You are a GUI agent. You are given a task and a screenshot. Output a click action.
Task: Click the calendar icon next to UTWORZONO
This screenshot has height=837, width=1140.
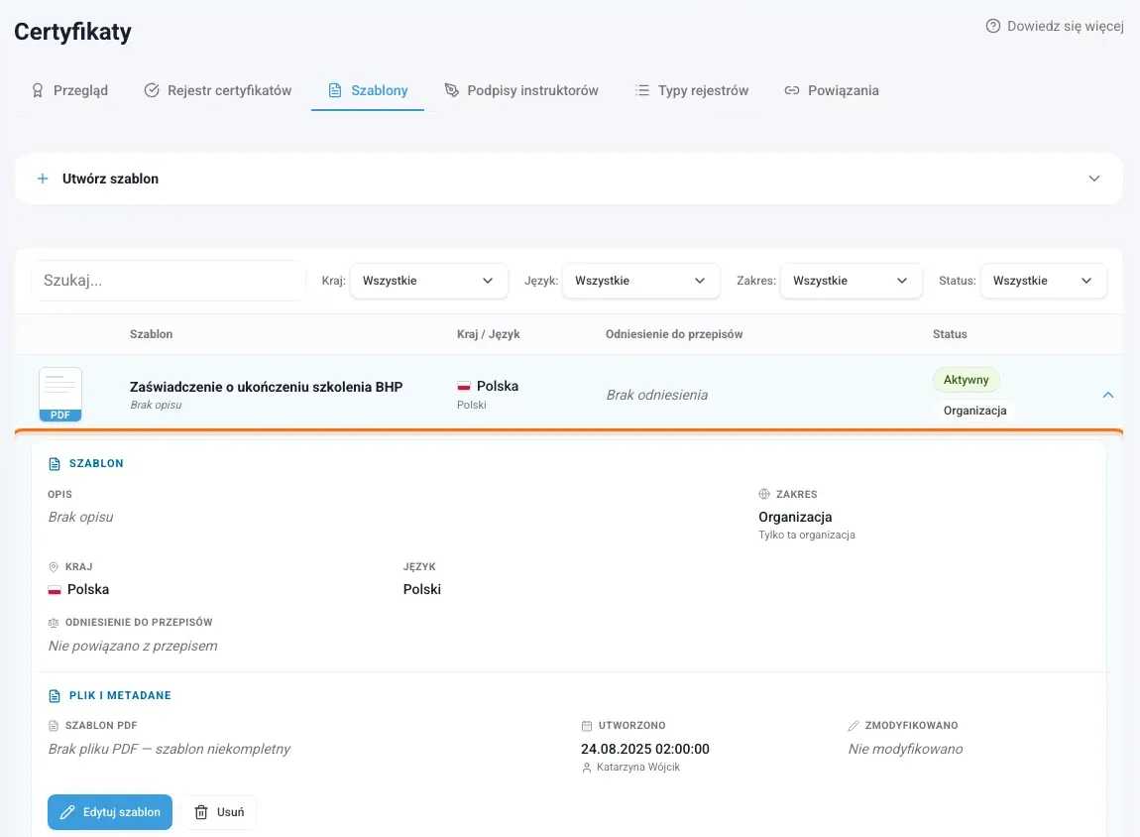pos(587,726)
